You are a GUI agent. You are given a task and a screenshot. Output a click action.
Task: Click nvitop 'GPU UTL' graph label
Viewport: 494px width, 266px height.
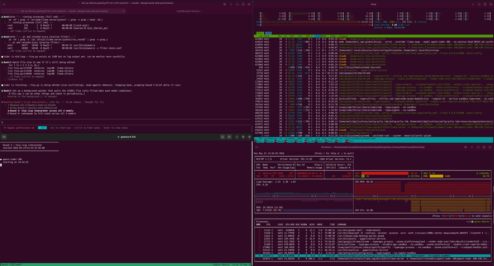pyautogui.click(x=365, y=210)
